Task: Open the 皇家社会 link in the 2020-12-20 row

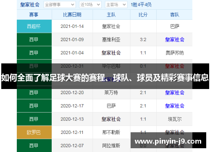Action: point(175,93)
